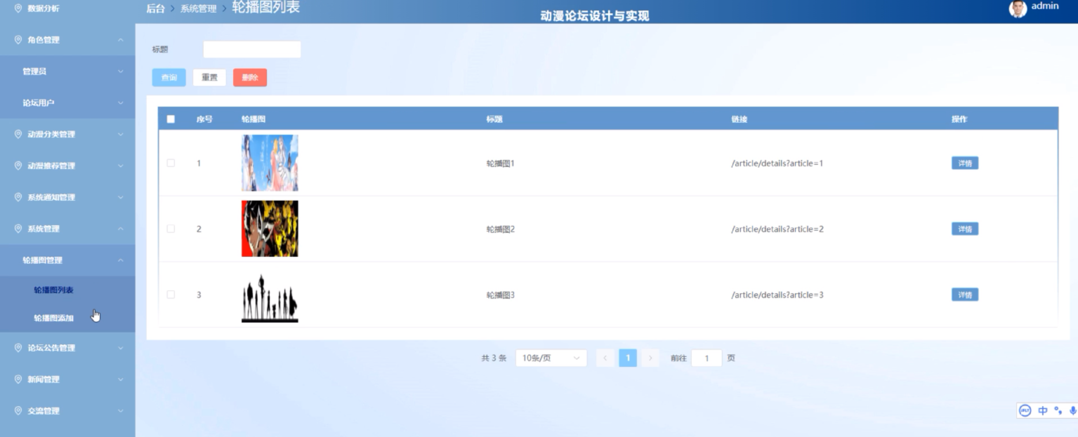Open 详情 for 轮播图2
Screen dimensions: 1078x437
965,229
